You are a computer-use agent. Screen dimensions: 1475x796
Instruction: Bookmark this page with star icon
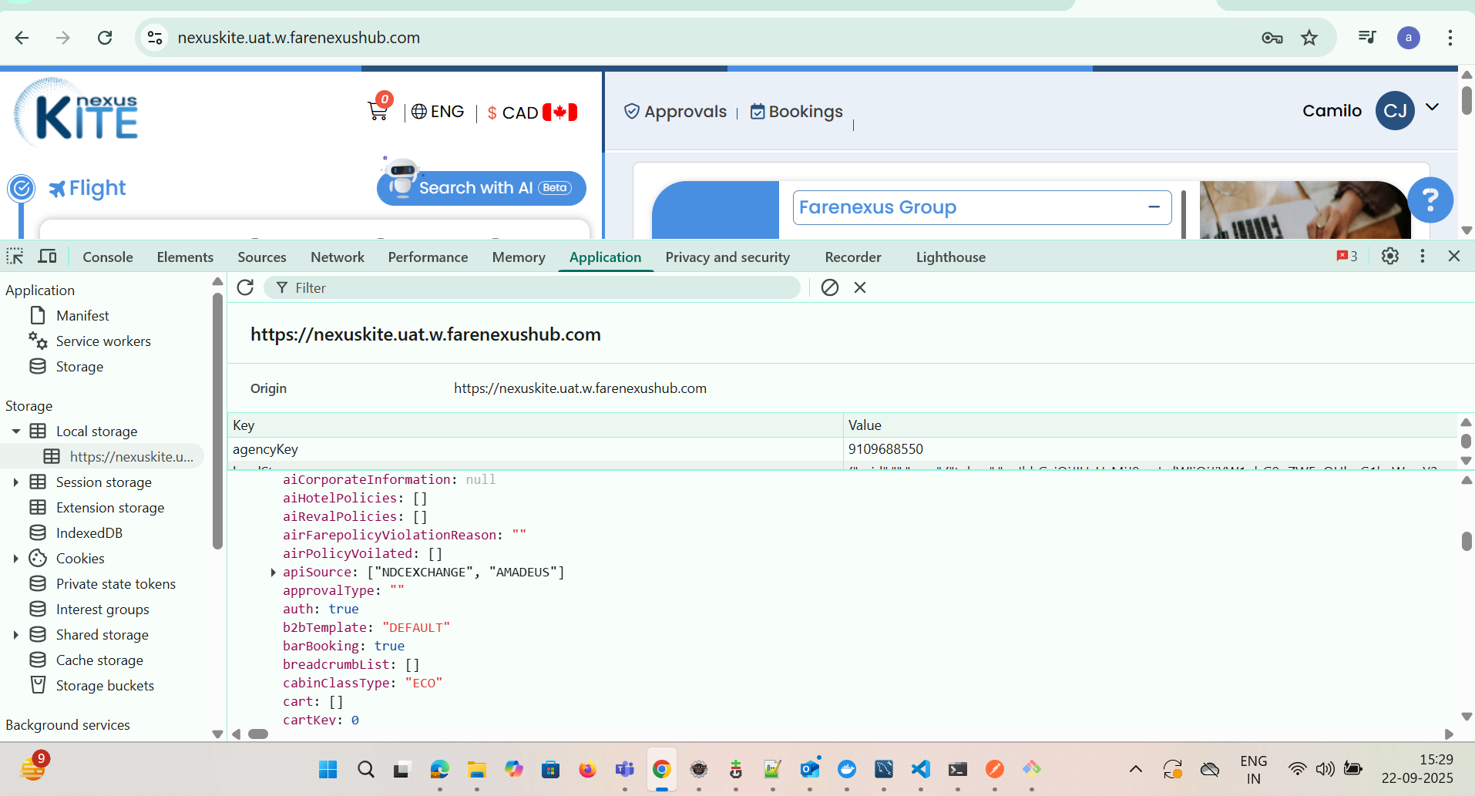(x=1309, y=38)
